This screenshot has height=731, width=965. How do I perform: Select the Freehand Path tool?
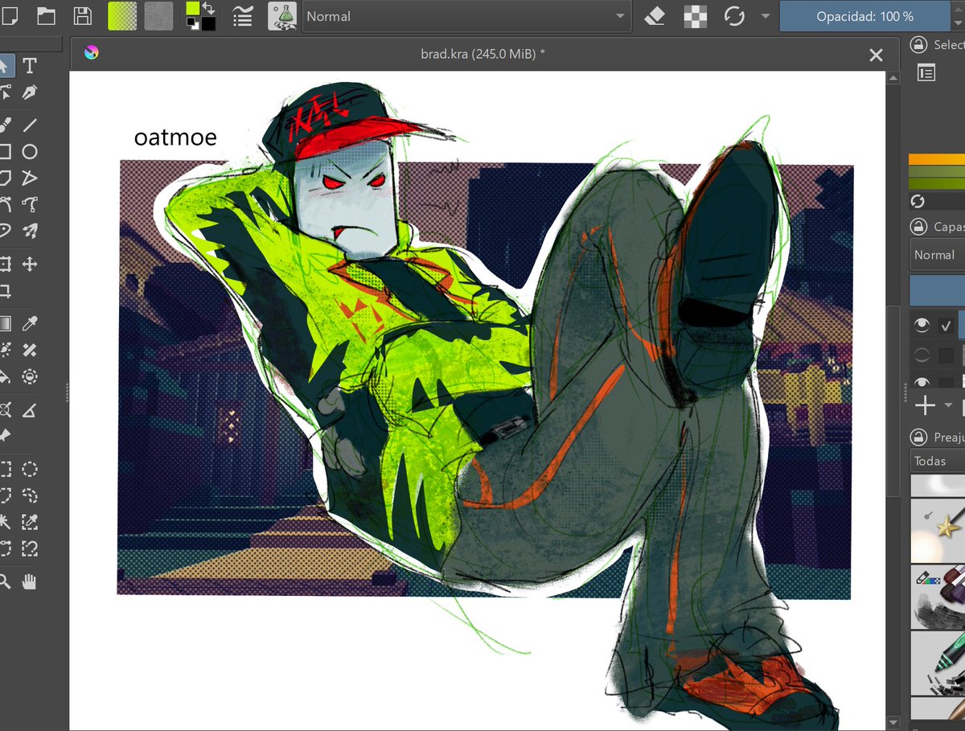tap(30, 204)
